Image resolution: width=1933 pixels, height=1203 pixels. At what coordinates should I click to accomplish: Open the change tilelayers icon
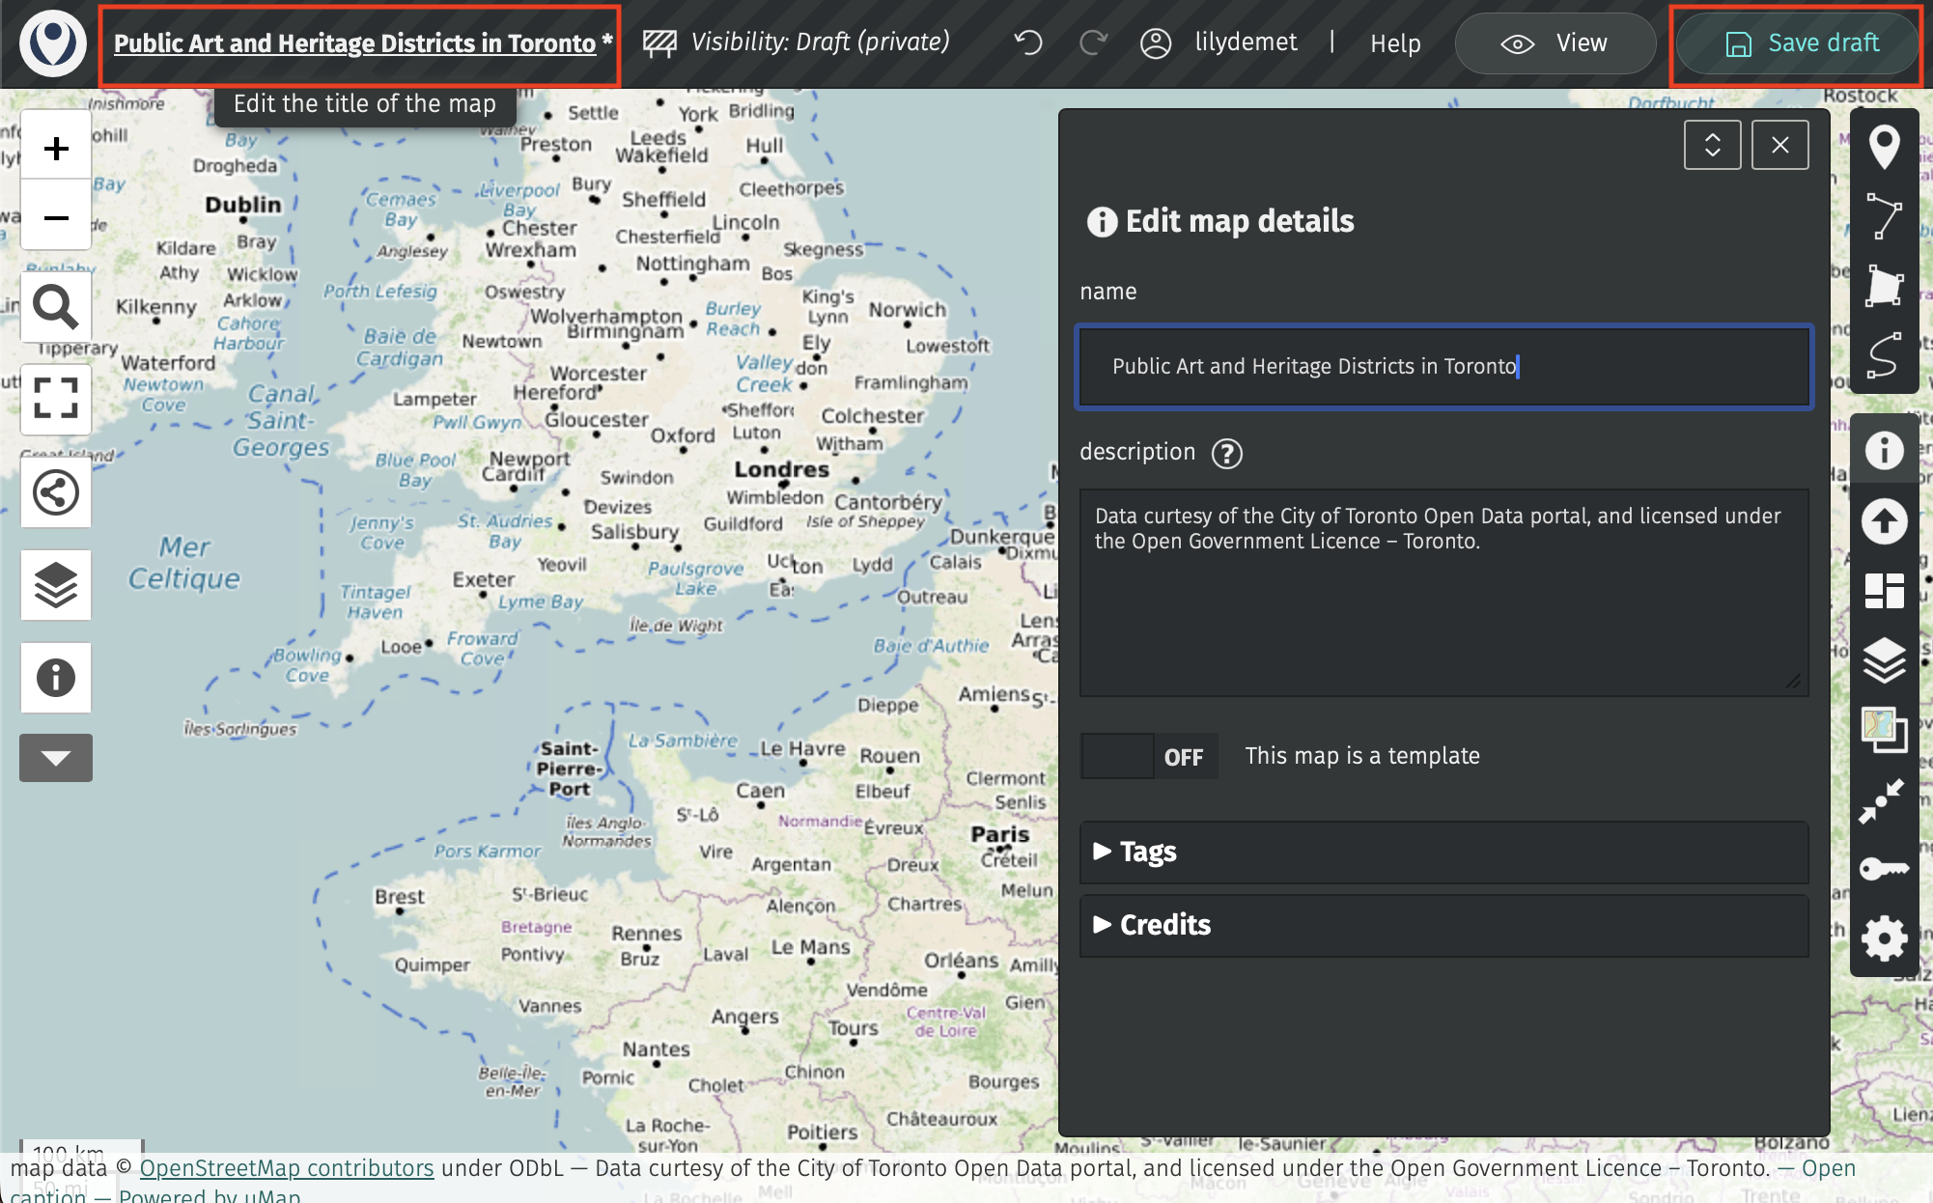click(x=1884, y=730)
